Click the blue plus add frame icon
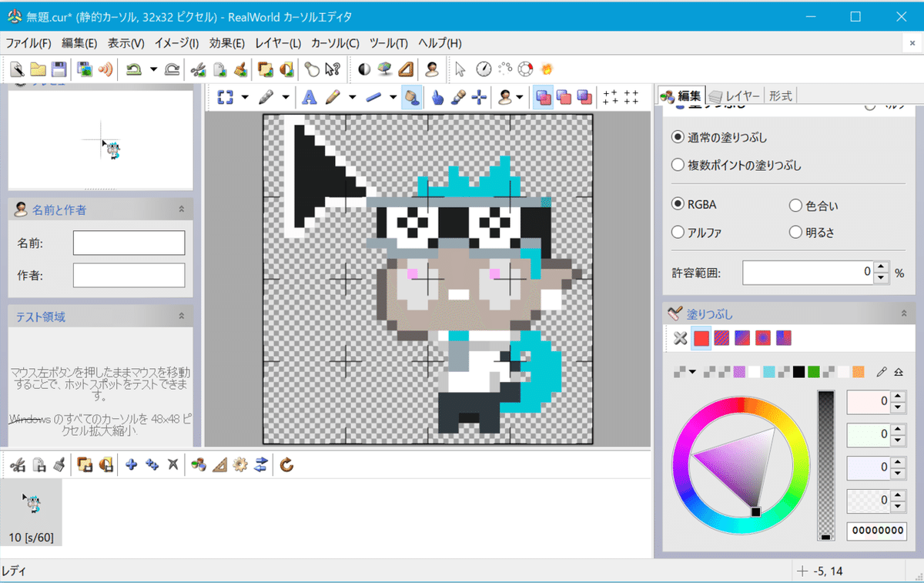924x583 pixels. pos(132,464)
